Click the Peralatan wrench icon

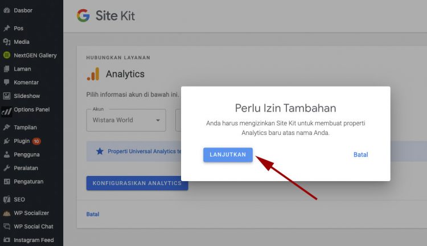(x=7, y=168)
